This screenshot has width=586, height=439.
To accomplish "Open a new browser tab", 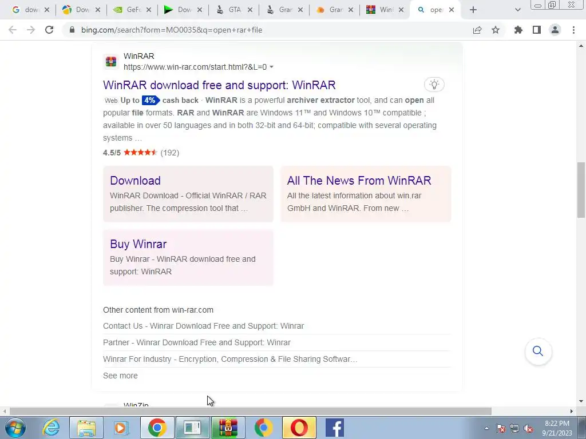I will click(473, 10).
